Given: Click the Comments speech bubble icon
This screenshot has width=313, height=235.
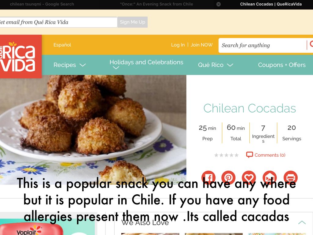Looking at the screenshot, I should tap(249, 155).
